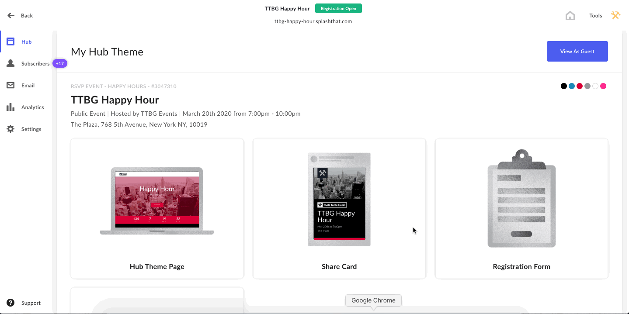Open the Support question mark icon
629x314 pixels.
click(10, 303)
